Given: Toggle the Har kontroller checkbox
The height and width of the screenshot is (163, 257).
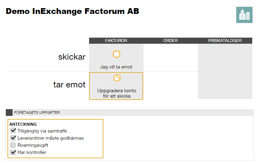Looking at the screenshot, I should (13, 152).
